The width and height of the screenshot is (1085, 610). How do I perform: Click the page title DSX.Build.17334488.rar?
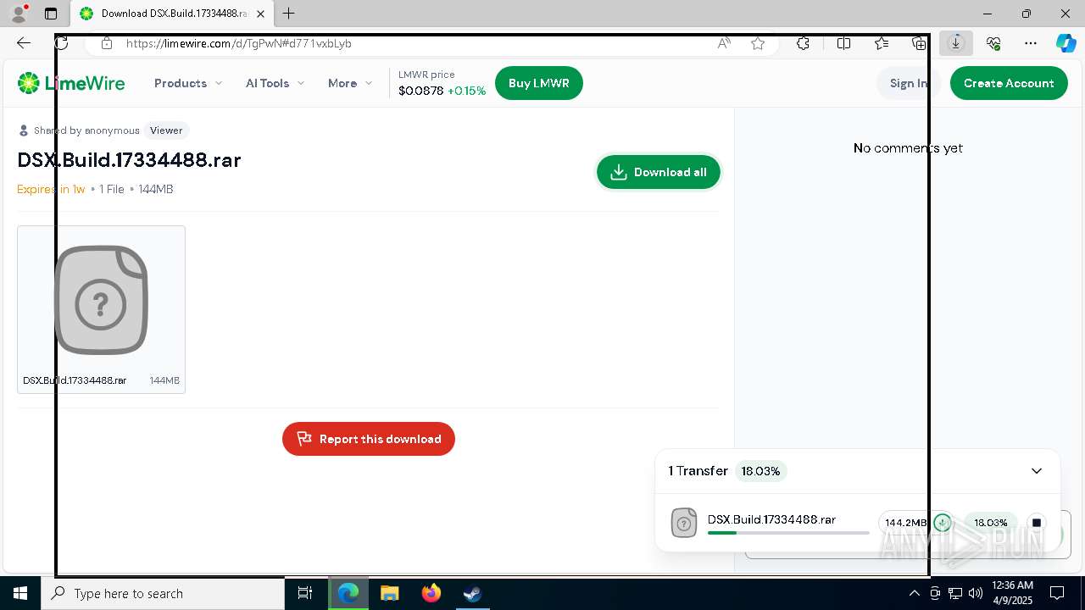[130, 160]
